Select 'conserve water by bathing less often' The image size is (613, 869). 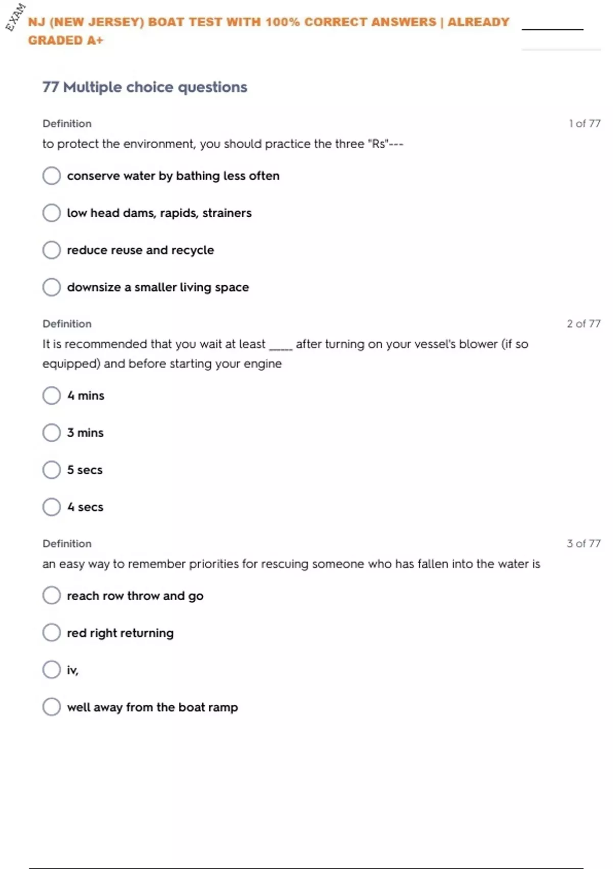tap(52, 176)
